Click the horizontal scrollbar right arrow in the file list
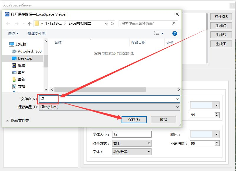Screen dimensions: 236x171 (x=179, y=89)
